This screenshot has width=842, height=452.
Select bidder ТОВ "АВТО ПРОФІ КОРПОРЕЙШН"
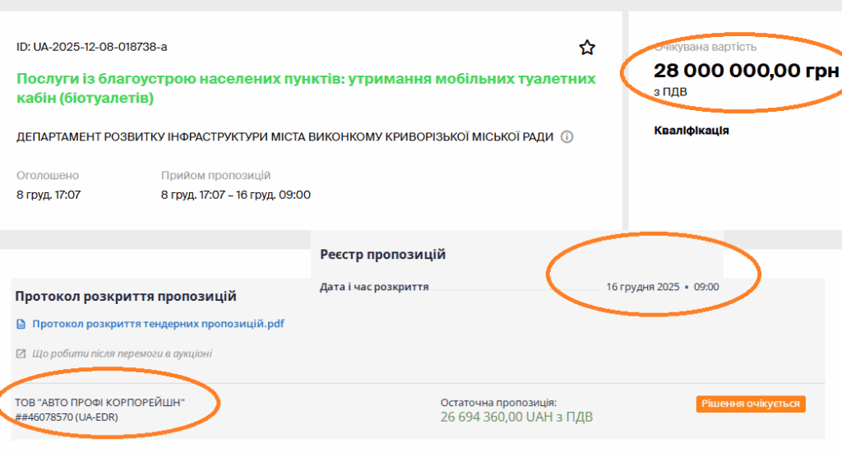click(x=100, y=403)
